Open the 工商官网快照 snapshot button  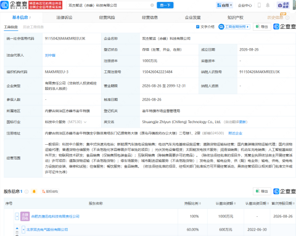(x=234, y=26)
